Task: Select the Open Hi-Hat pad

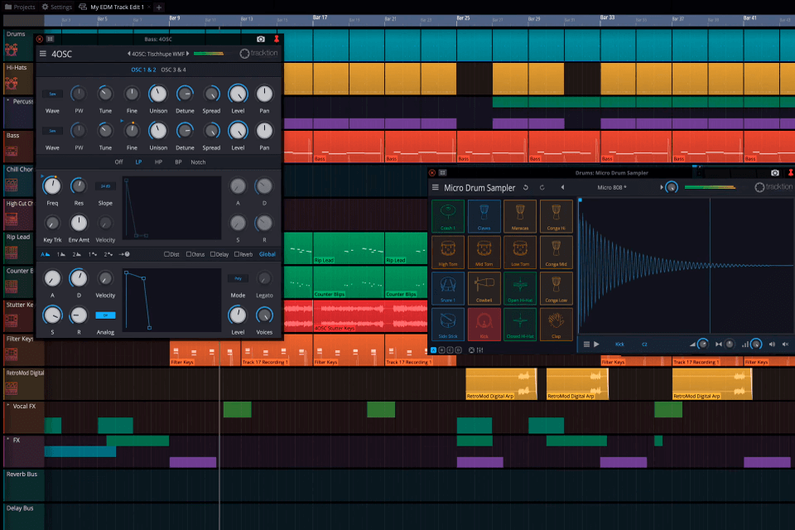Action: 520,288
